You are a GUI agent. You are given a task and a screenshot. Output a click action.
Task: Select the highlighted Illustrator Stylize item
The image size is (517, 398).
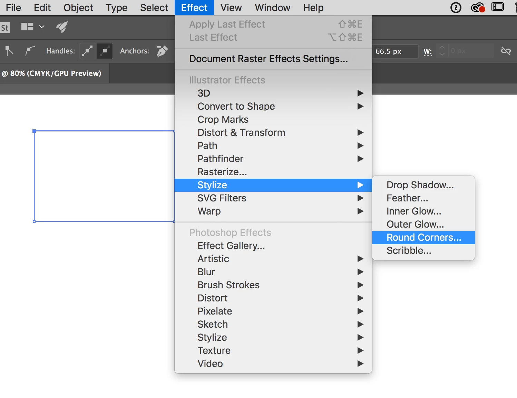(x=273, y=185)
